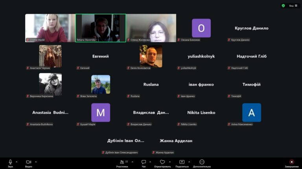Expand the share options arrow next to Поделиться

[189, 162]
